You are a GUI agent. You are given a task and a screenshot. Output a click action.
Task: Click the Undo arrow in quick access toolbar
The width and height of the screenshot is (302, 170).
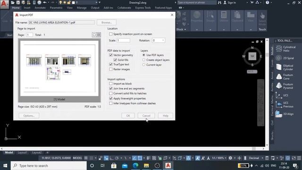coord(45,2)
